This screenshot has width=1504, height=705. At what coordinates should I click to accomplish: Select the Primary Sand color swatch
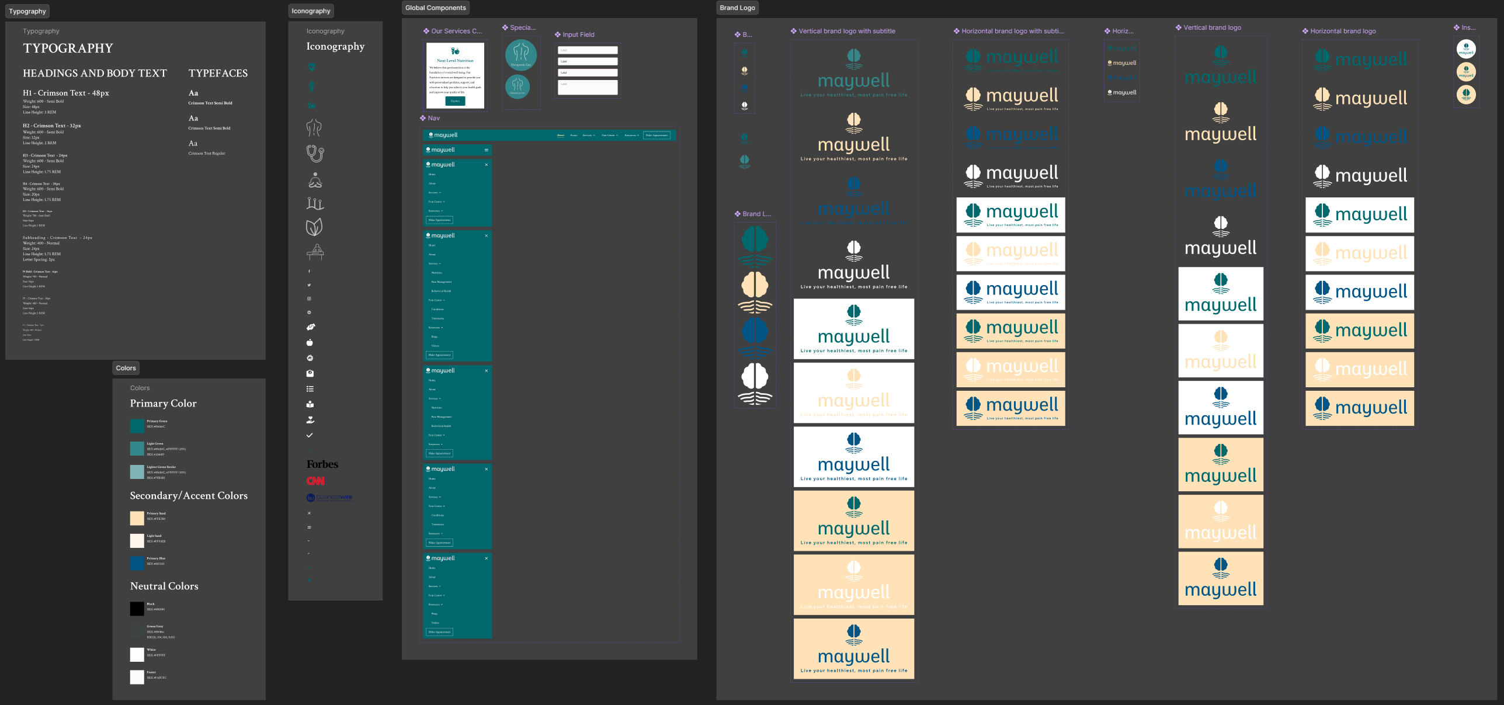tap(137, 518)
